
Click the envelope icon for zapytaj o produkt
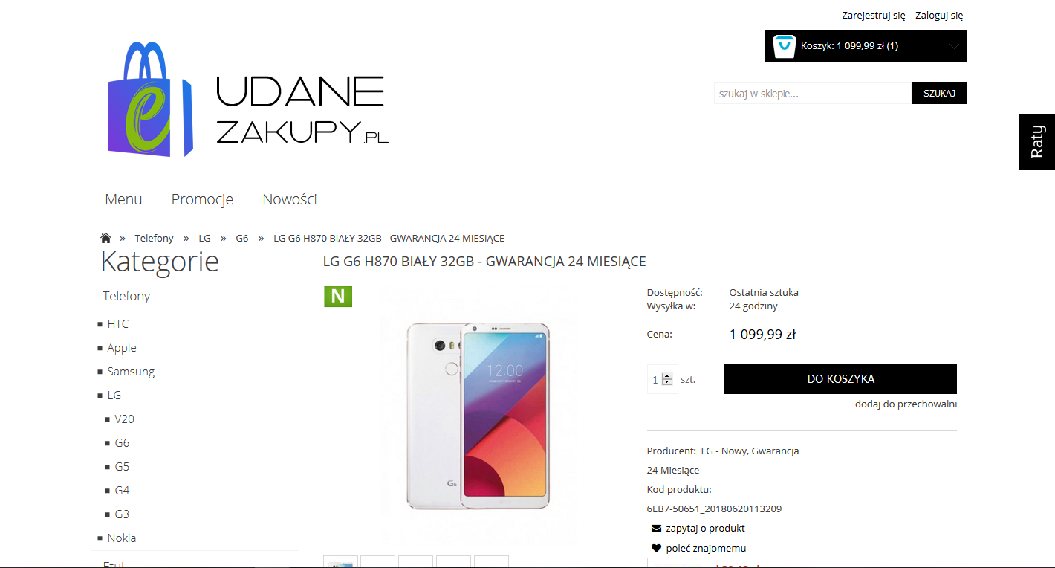click(656, 529)
